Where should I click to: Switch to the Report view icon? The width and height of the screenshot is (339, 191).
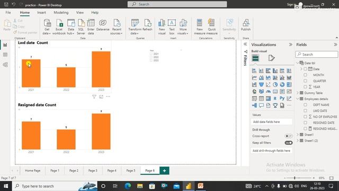[5, 45]
